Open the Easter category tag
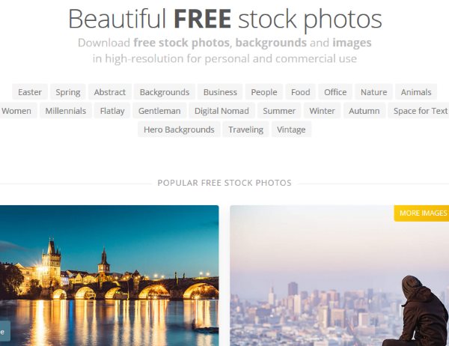This screenshot has width=449, height=346. (x=30, y=92)
